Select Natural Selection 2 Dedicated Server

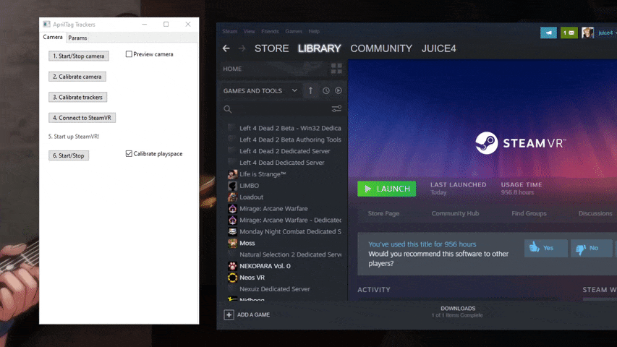point(290,254)
